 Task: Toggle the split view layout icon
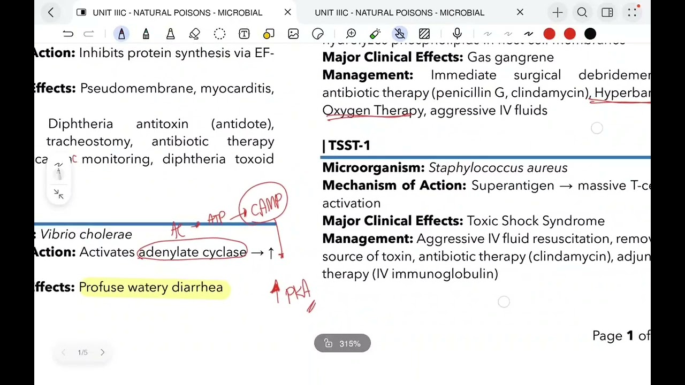607,12
